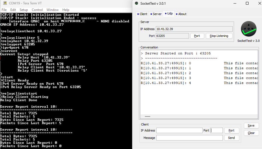
Task: Open the Control menu in Tera Term
Action: [x=37, y=10]
